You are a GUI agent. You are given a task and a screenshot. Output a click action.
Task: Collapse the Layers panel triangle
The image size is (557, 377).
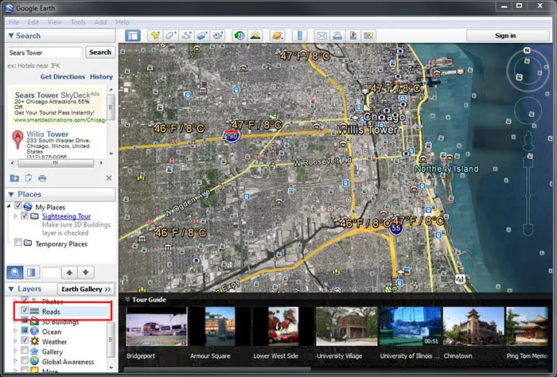pyautogui.click(x=11, y=289)
